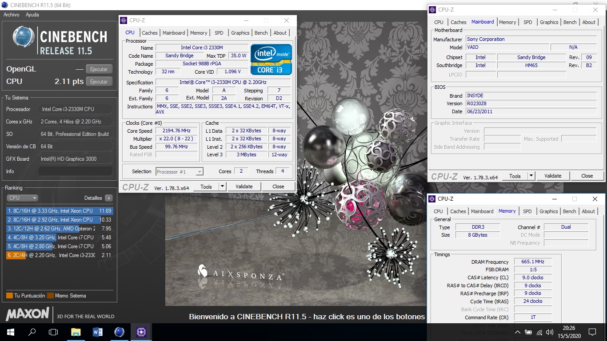Open Graphics tab in front CPU-Z window

[x=240, y=33]
